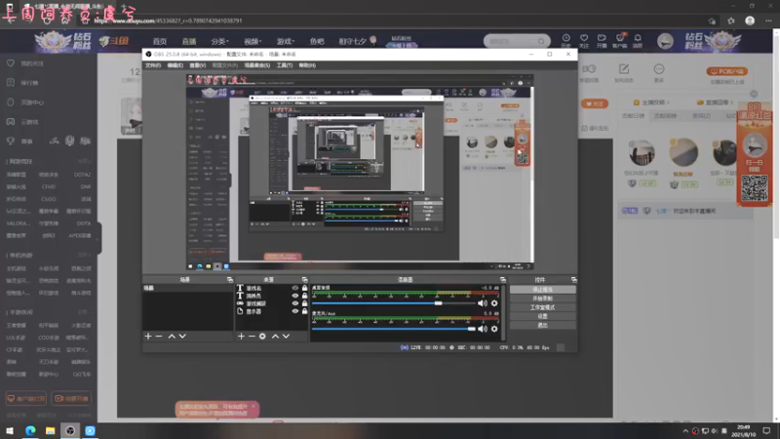
Task: Move the scene down in scenes panel
Action: coord(182,337)
